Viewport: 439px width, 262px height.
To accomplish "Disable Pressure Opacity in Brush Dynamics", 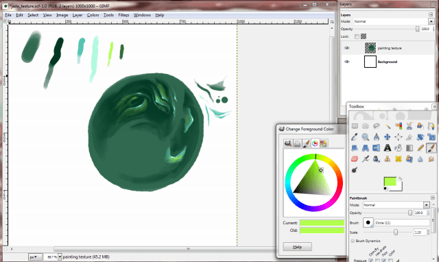I will click(x=370, y=261).
